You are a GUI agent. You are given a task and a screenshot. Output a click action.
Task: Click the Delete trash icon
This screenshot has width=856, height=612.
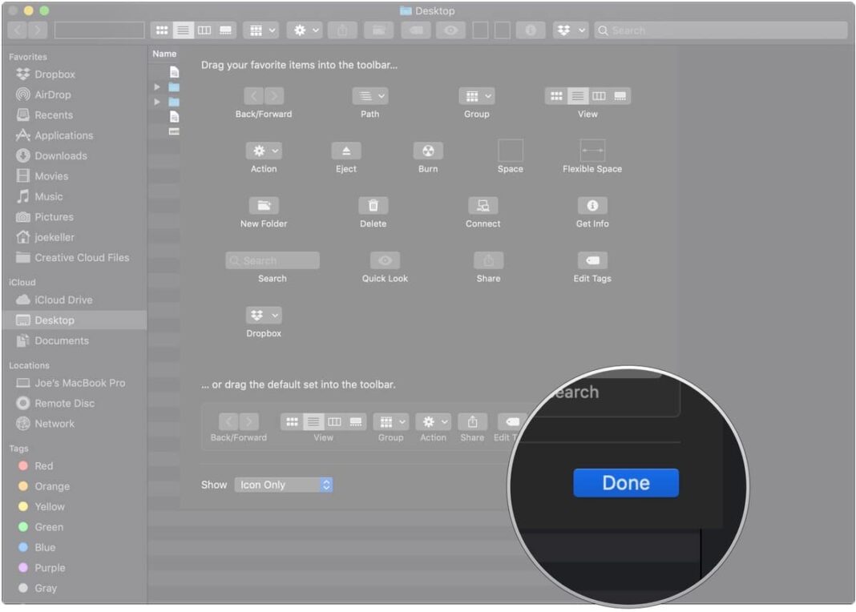coord(373,205)
